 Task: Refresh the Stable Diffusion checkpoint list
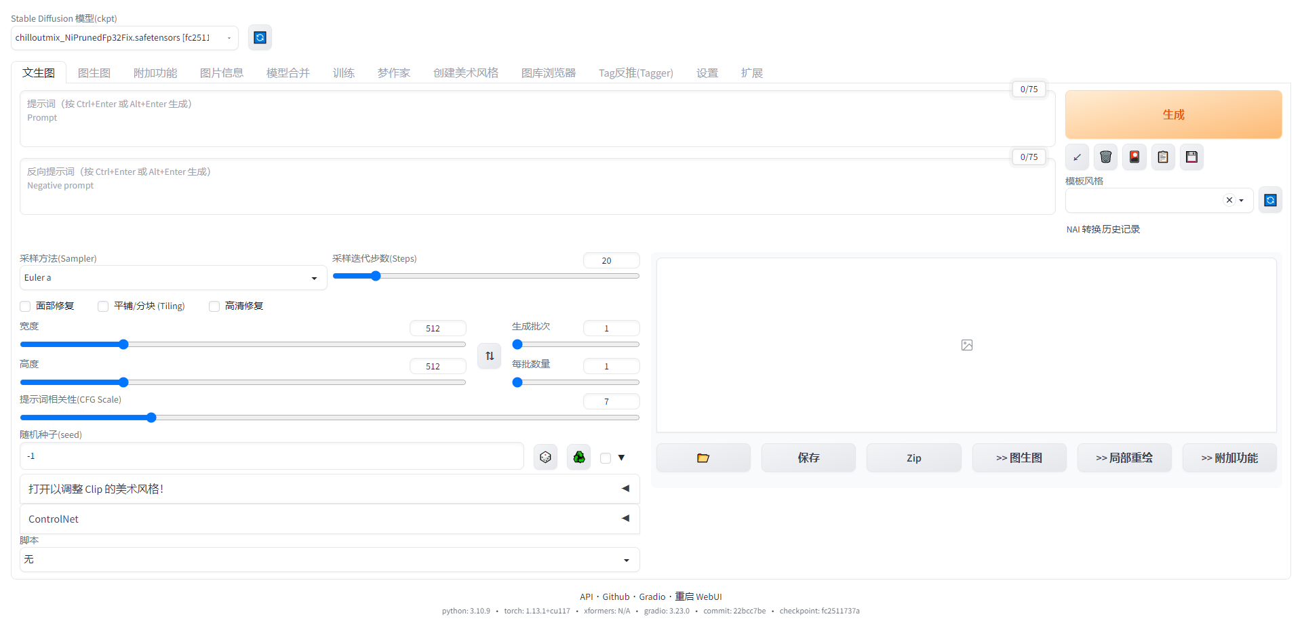[x=260, y=37]
